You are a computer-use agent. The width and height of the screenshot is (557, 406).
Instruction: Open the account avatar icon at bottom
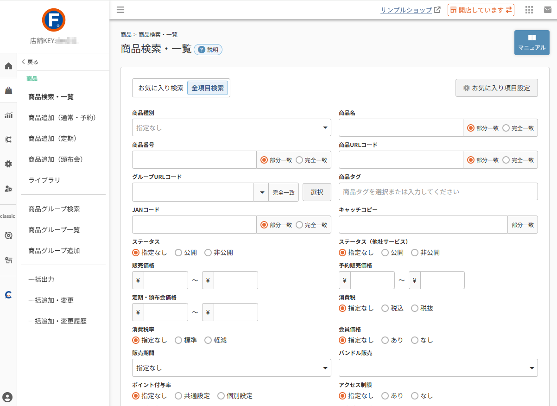[7, 397]
